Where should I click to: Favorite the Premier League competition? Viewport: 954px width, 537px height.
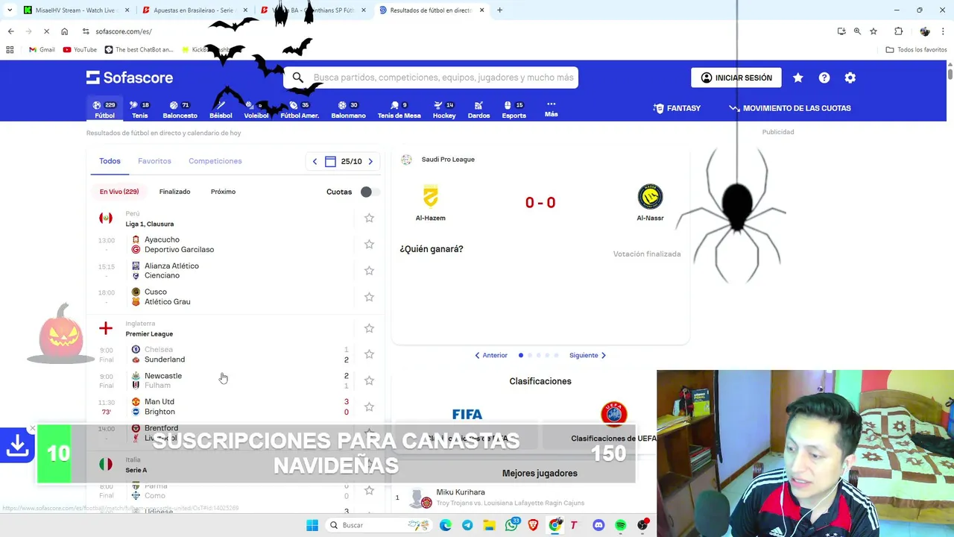369,328
